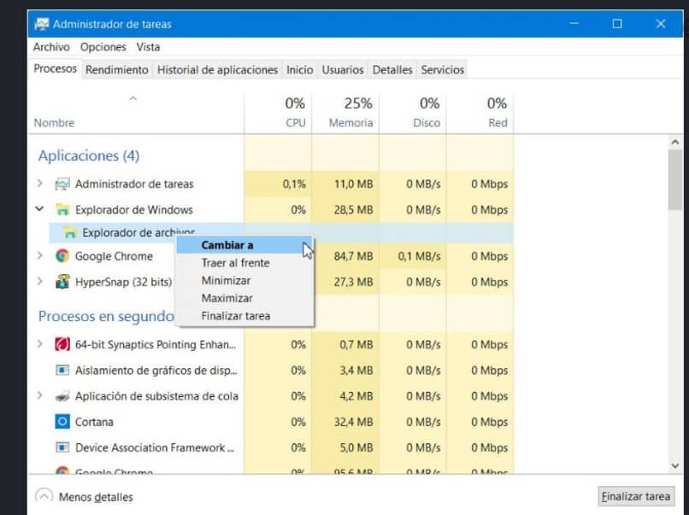The width and height of the screenshot is (689, 515).
Task: Click the HyperSnap (32 bits) icon
Action: (x=62, y=282)
